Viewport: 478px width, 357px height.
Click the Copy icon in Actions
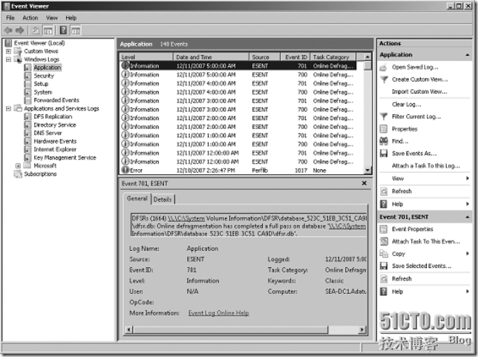(x=384, y=254)
